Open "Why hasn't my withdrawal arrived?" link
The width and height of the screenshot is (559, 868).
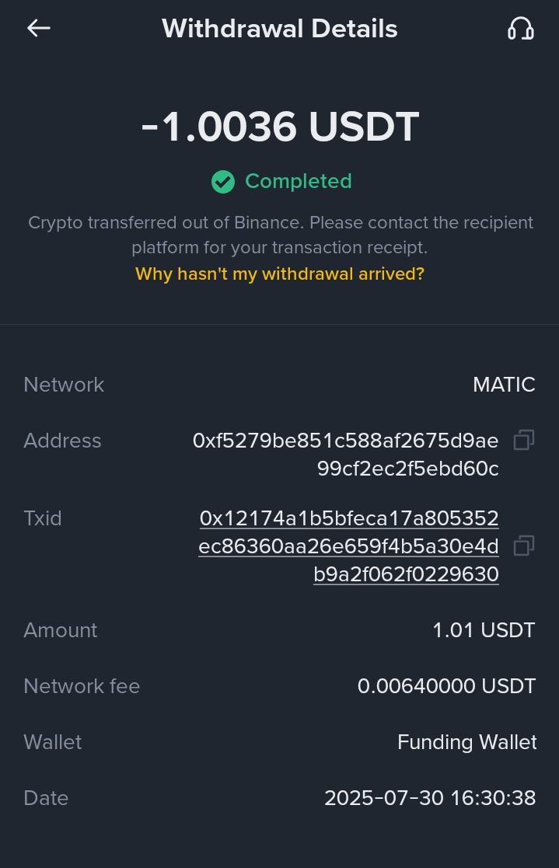pyautogui.click(x=280, y=274)
